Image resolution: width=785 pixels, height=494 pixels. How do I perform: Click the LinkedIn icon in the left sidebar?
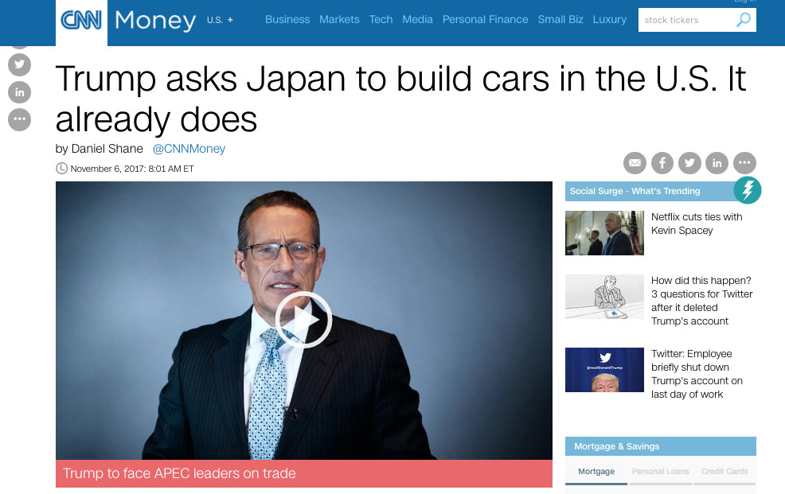[x=20, y=92]
